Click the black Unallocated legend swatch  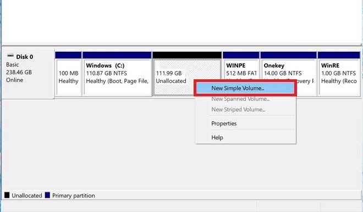7,195
